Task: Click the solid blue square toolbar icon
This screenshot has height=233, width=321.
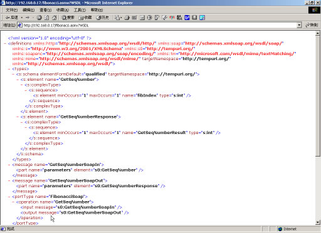Action: (x=187, y=18)
